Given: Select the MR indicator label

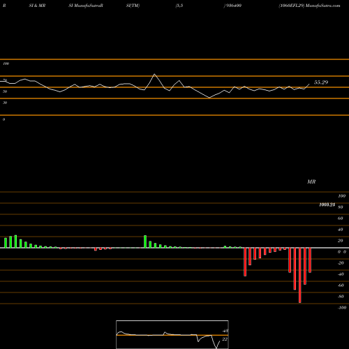Looking at the screenshot, I should [x=311, y=181].
